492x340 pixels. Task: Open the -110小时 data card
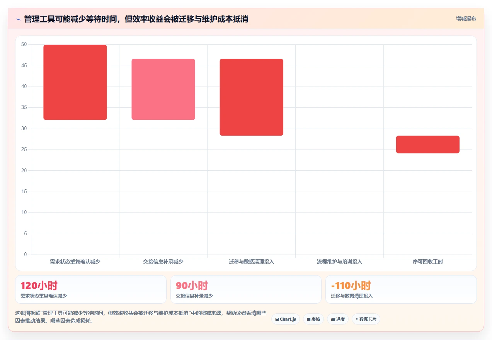(x=401, y=289)
